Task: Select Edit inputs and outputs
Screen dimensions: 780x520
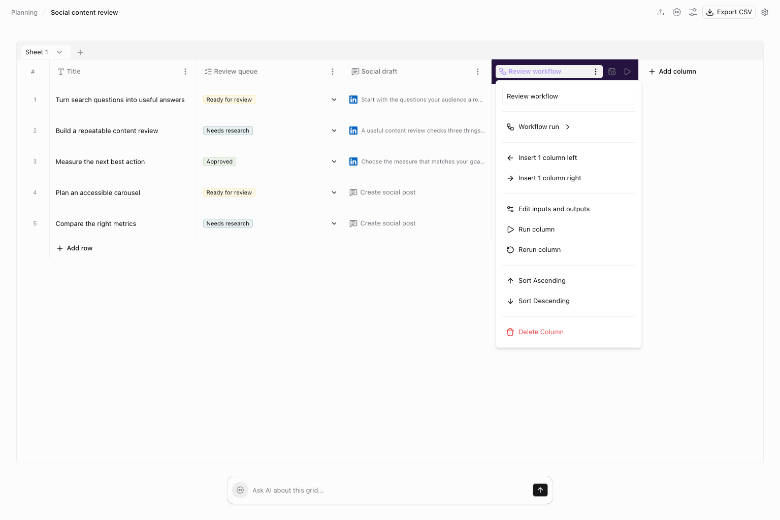Action: coord(568,209)
